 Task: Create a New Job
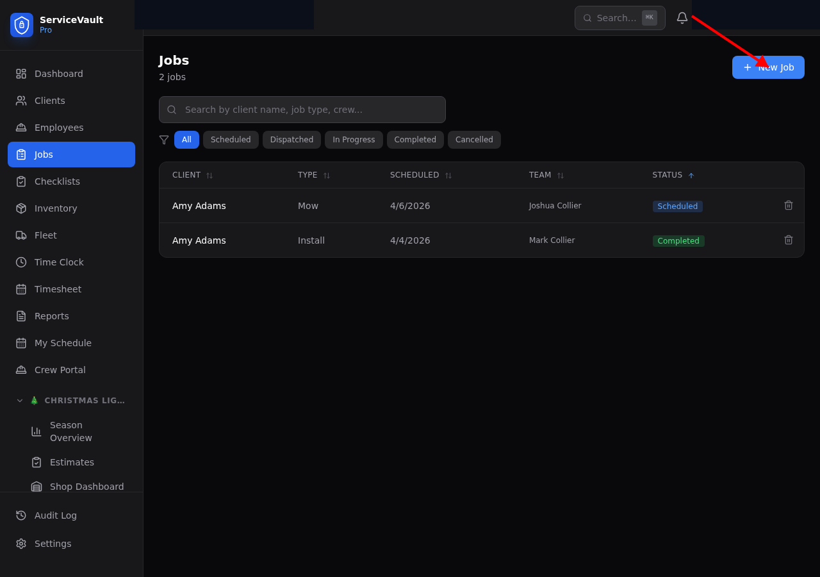pos(768,67)
